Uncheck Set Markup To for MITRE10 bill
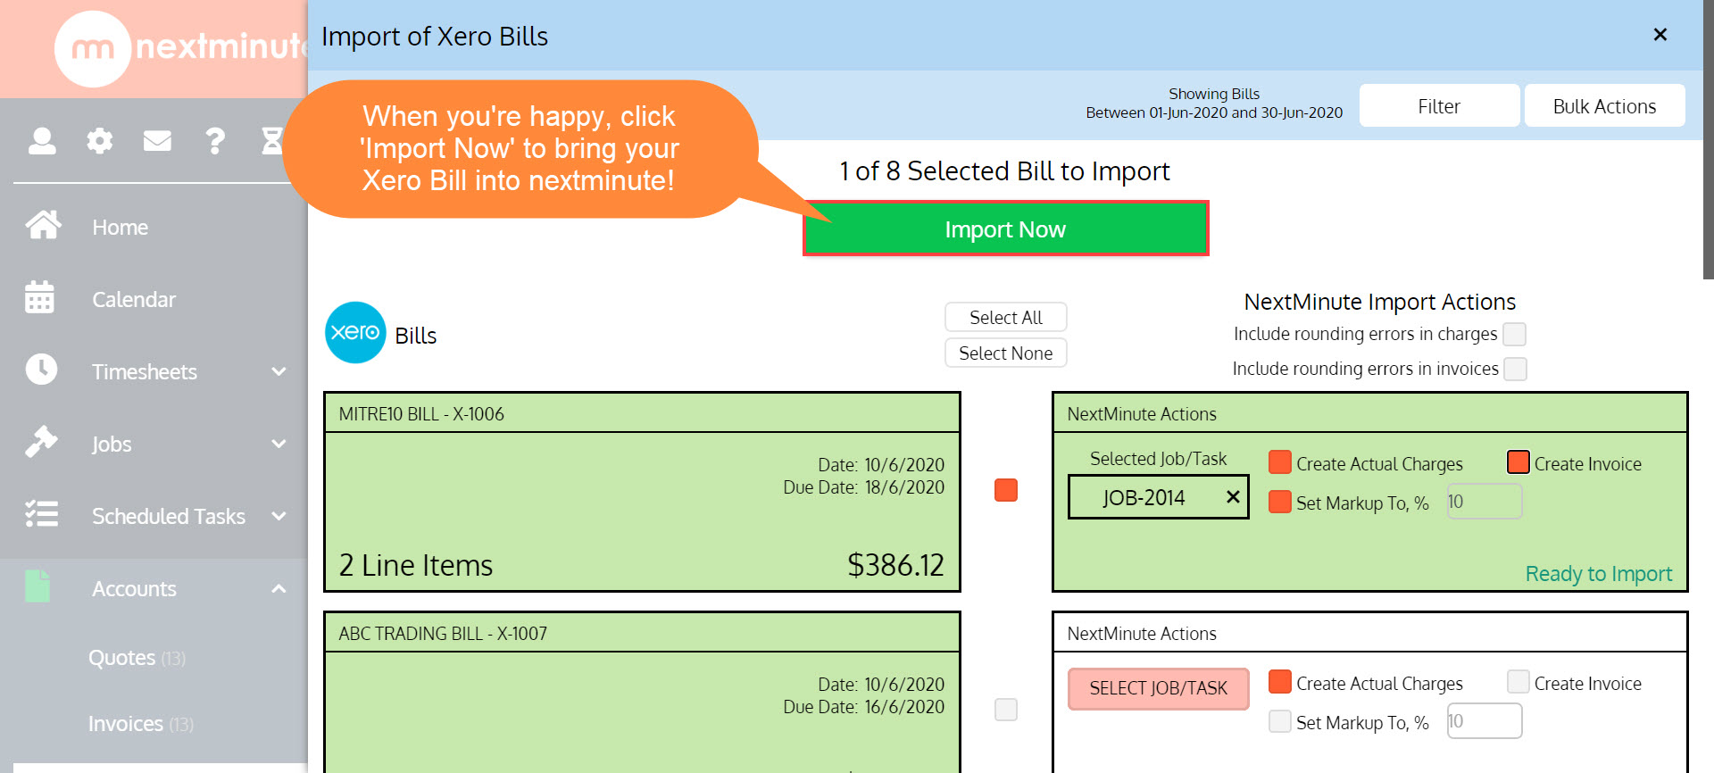The height and width of the screenshot is (773, 1714). click(1280, 502)
